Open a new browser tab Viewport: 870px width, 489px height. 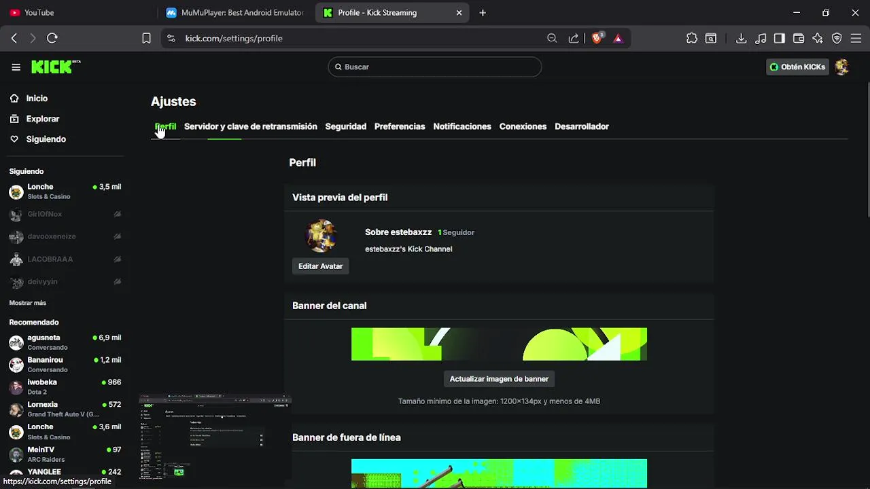click(x=483, y=13)
